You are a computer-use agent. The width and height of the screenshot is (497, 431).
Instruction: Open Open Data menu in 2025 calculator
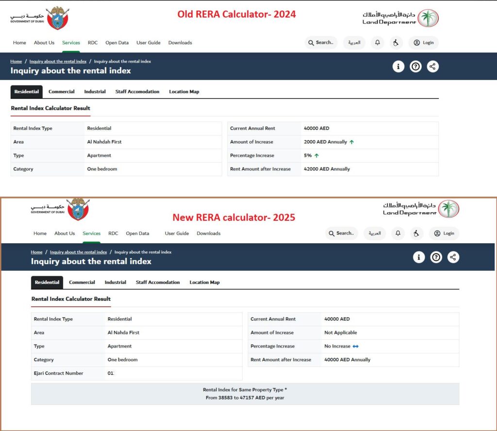point(137,233)
